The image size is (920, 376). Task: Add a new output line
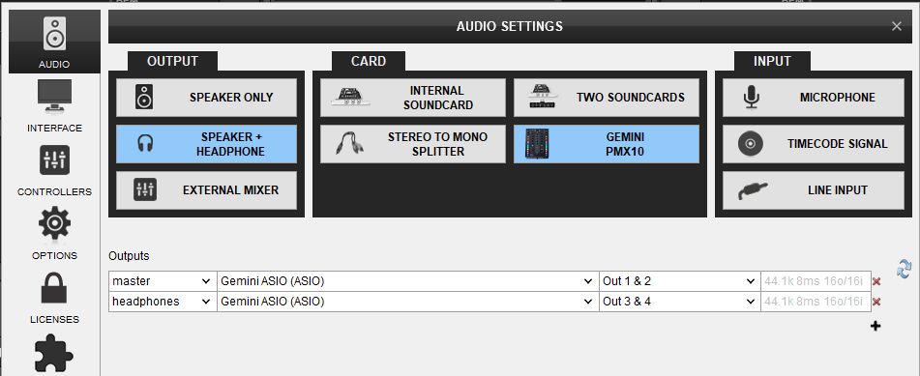[875, 326]
